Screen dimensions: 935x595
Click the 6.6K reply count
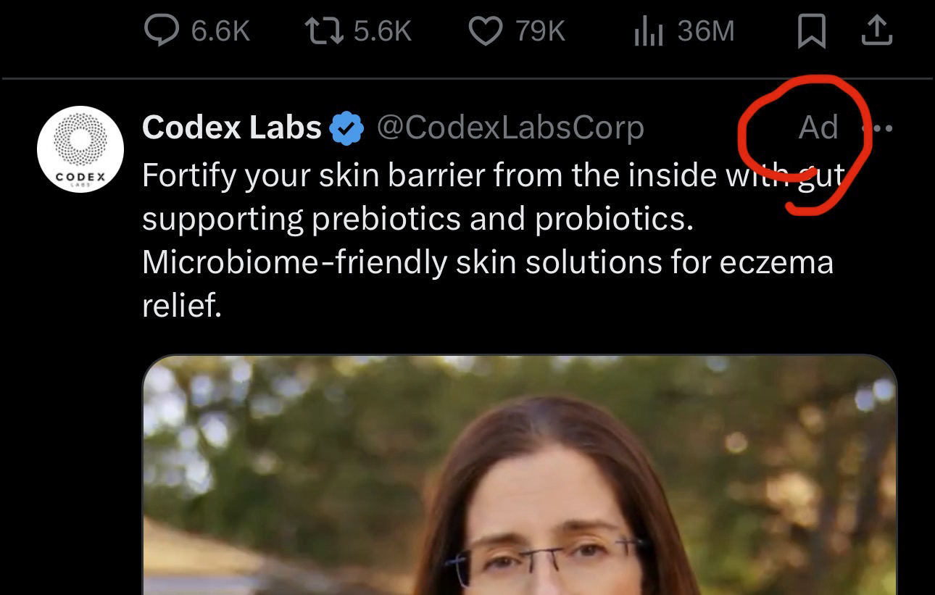point(220,31)
